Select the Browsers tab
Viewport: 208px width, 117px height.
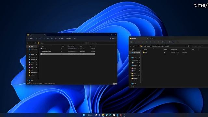[139, 38]
